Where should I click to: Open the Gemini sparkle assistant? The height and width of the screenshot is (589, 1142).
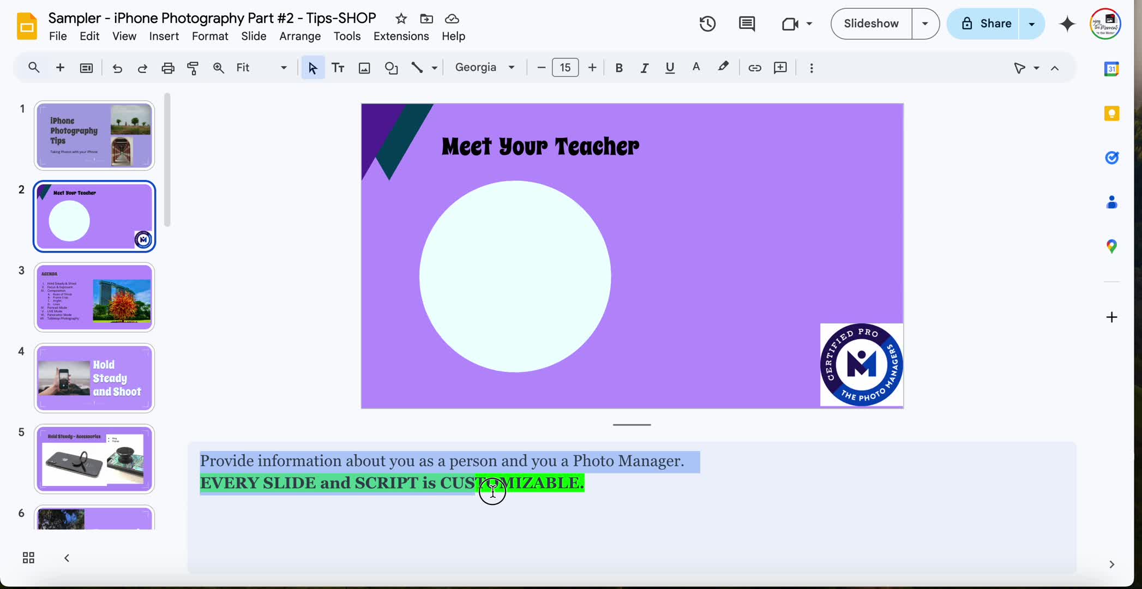pyautogui.click(x=1067, y=23)
